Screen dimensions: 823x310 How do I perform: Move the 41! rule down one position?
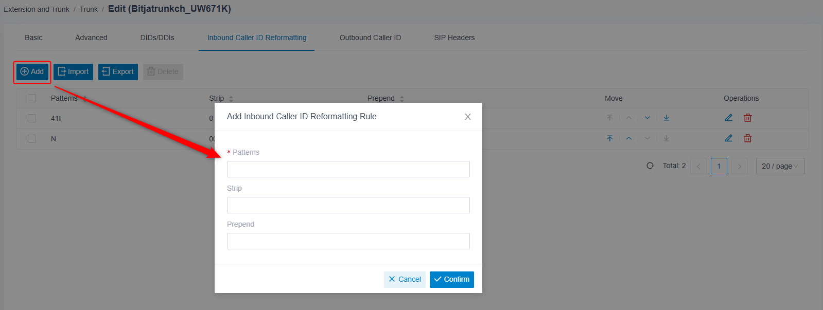point(647,118)
